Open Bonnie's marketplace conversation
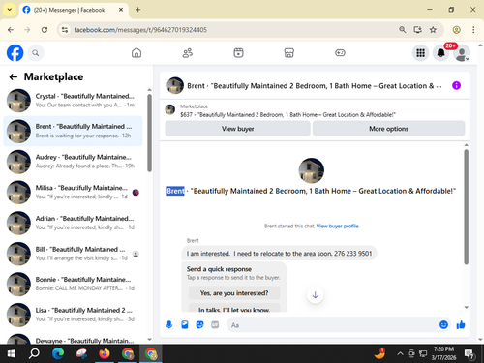Image resolution: width=484 pixels, height=363 pixels. [x=74, y=284]
